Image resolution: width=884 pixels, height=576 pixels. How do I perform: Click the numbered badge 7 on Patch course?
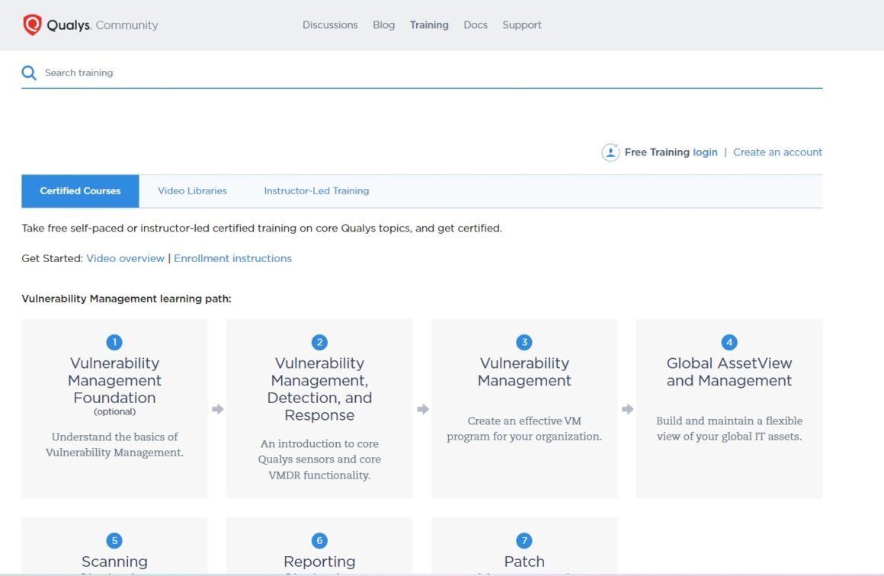point(524,539)
